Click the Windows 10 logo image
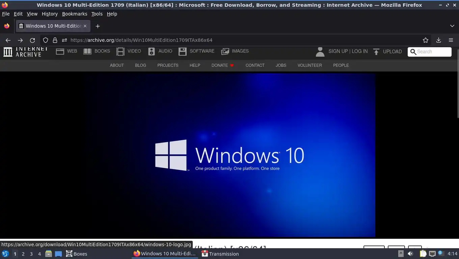459x259 pixels. tap(230, 155)
